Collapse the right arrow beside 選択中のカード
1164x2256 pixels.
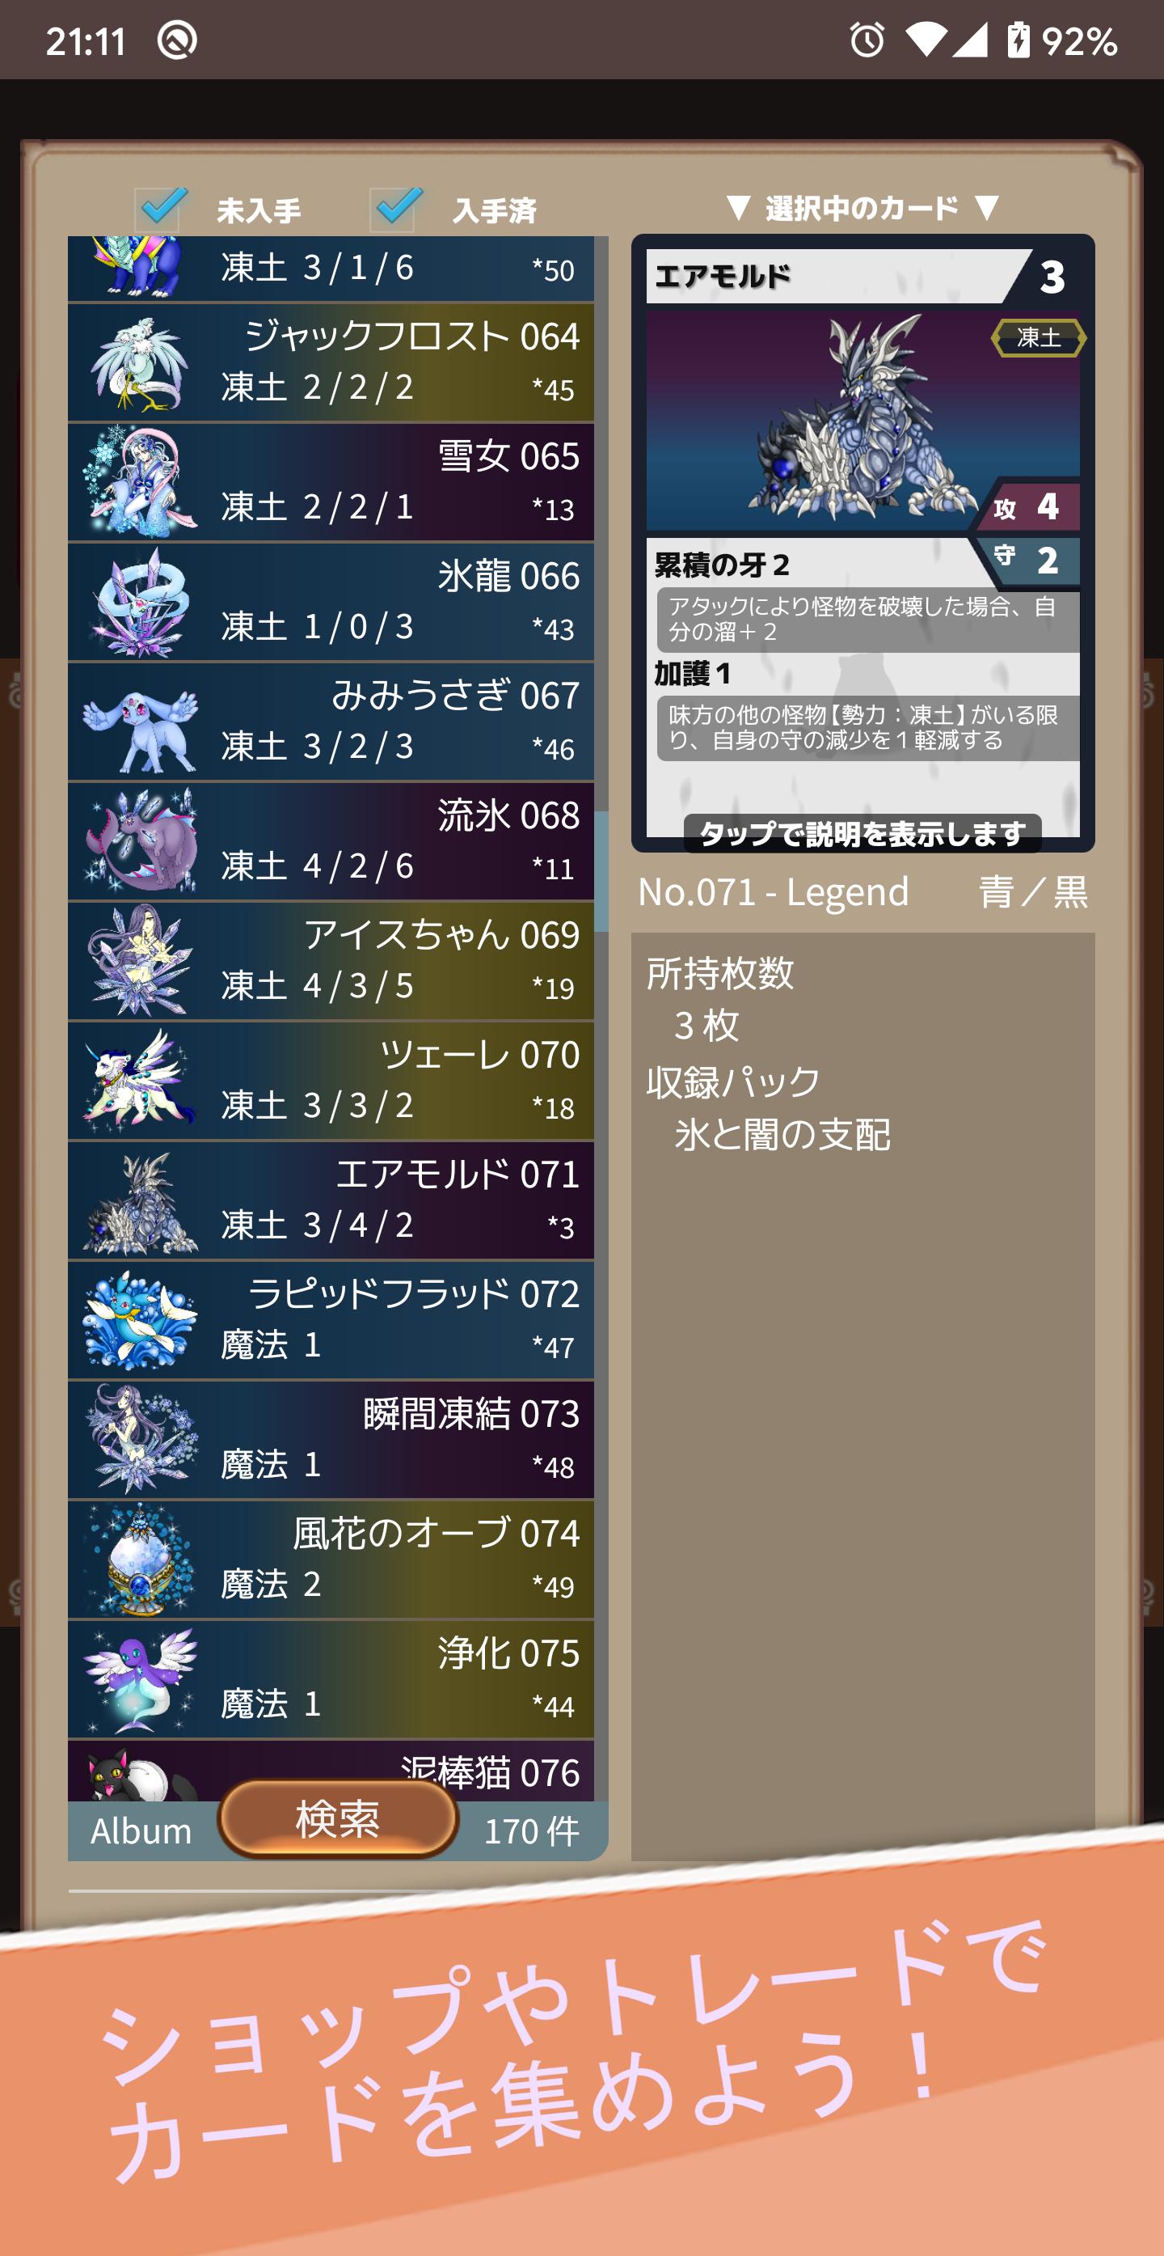point(986,209)
